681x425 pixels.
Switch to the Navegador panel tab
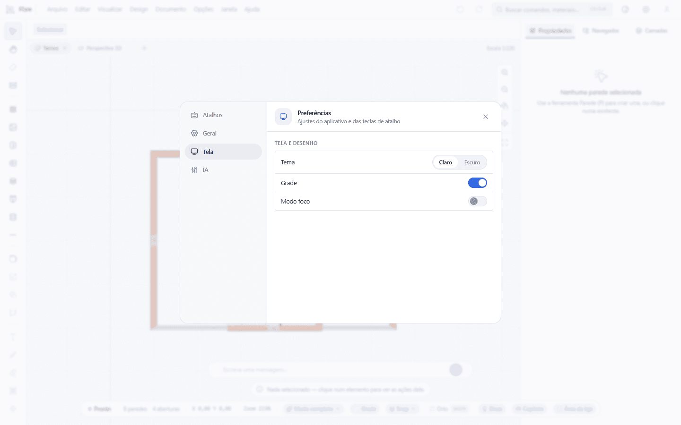coord(601,31)
